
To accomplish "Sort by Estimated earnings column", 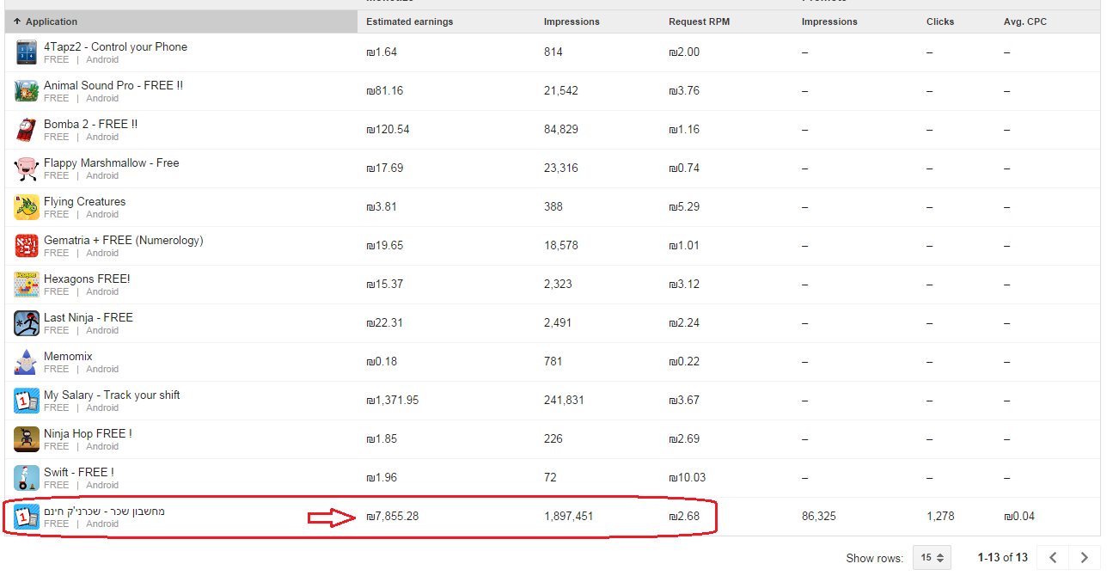I will [409, 21].
